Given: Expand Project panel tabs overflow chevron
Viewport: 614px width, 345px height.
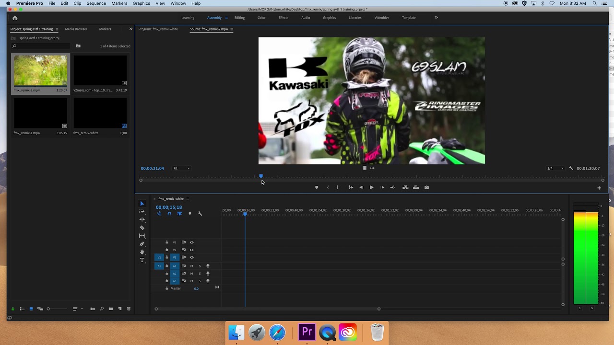Looking at the screenshot, I should click(x=130, y=29).
